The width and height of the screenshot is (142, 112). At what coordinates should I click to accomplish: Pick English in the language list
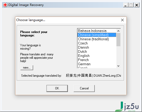[97, 56]
